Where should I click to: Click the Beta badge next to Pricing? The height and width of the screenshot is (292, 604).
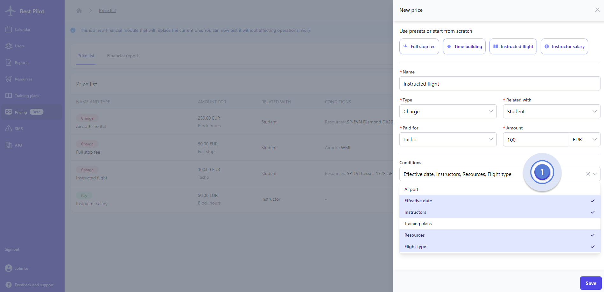pyautogui.click(x=37, y=112)
